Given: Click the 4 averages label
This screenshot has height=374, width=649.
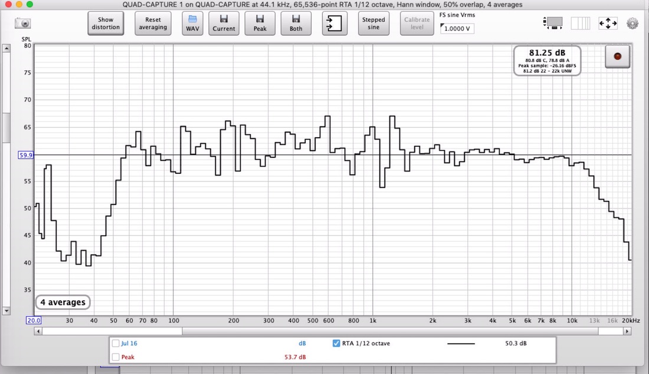Looking at the screenshot, I should point(63,302).
